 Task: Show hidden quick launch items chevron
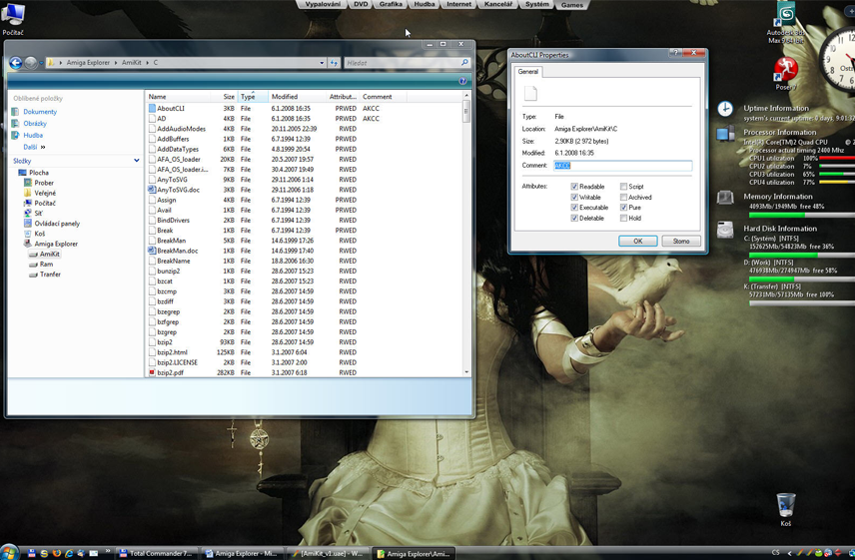[108, 551]
